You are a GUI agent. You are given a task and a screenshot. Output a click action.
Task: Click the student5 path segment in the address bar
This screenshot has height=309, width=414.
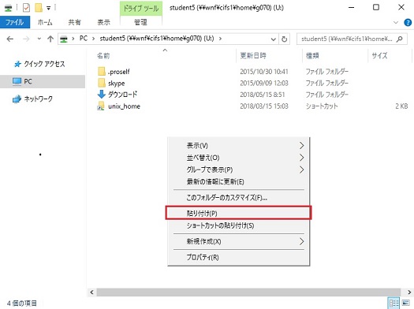(157, 39)
